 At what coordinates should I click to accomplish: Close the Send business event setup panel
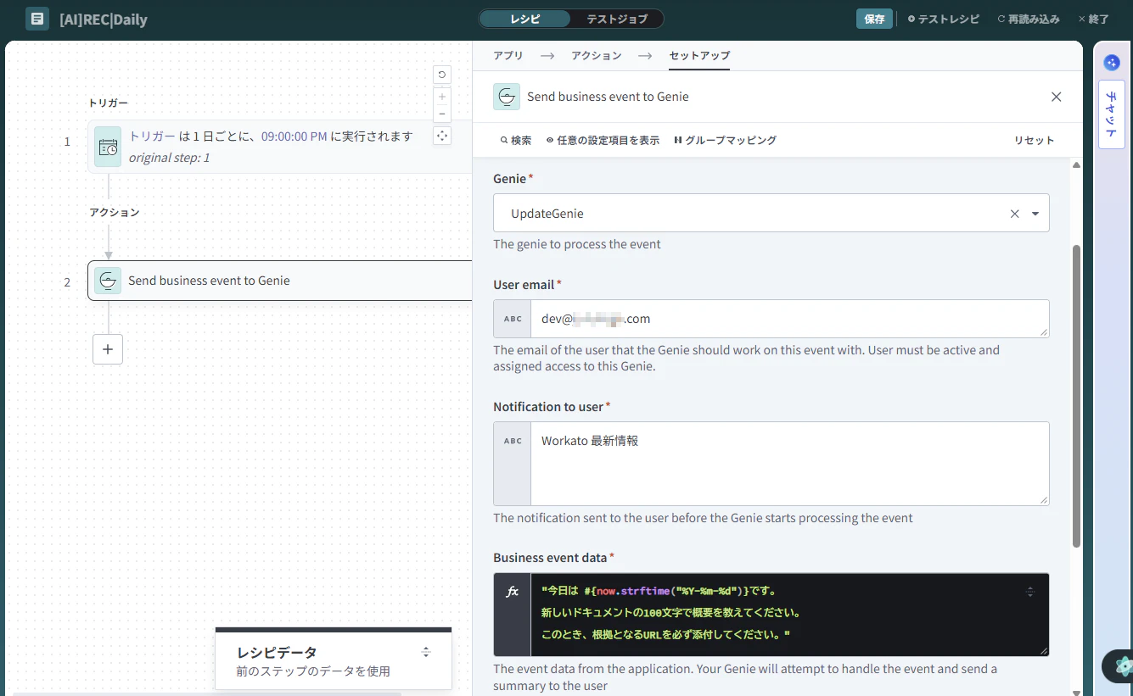[x=1057, y=97]
